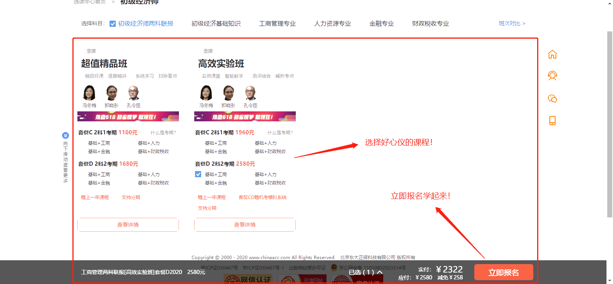The image size is (613, 284).
Task: Click 冯冬梅 avatar under 超值精品班
Action: click(x=89, y=93)
